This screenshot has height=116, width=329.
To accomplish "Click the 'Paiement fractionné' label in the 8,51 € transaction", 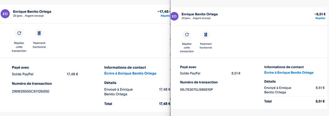I will coord(206,46).
